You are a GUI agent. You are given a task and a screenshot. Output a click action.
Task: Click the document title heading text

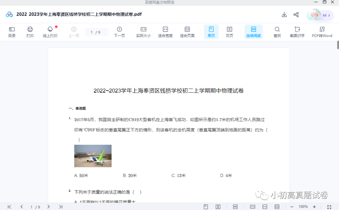(x=169, y=91)
